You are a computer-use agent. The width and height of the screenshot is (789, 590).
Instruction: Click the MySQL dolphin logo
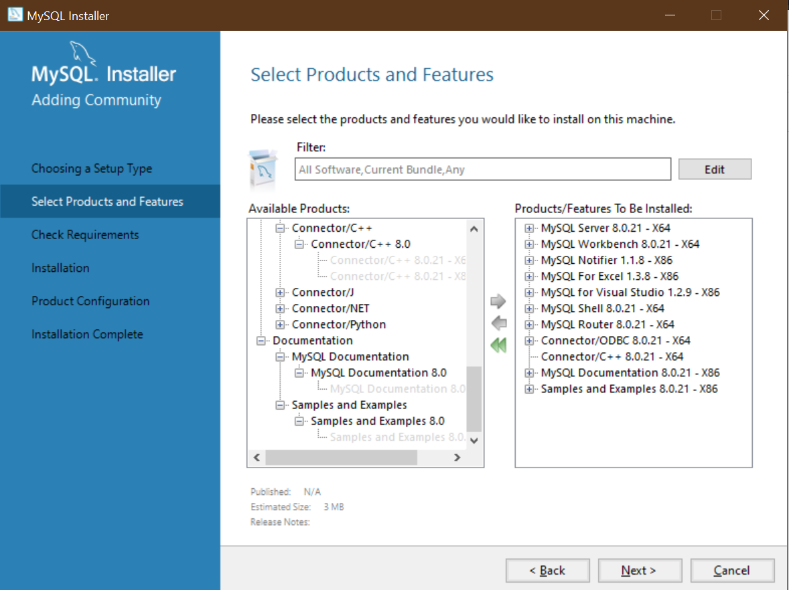point(82,53)
